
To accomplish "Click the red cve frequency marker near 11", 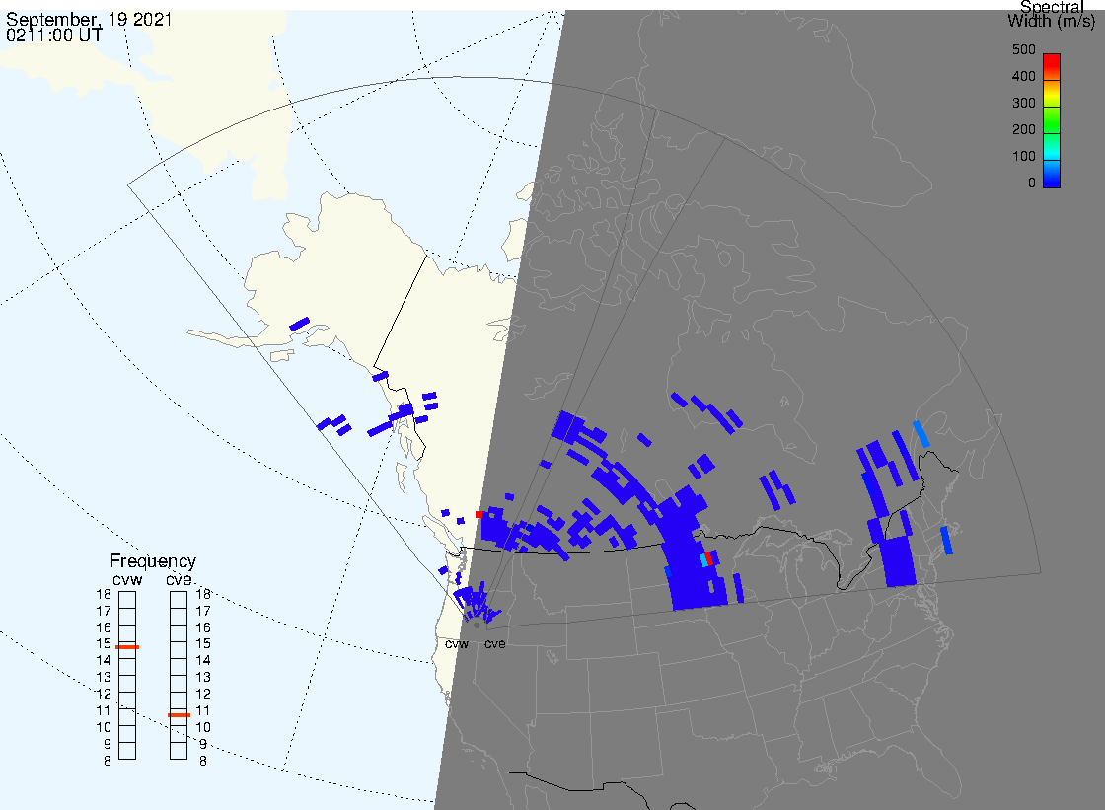I will tap(179, 715).
